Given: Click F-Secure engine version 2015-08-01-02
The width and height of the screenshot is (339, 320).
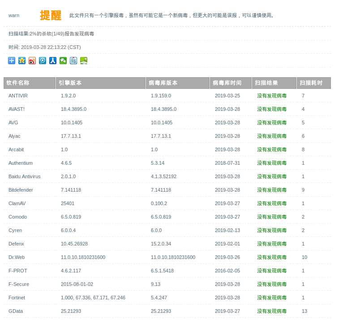Looking at the screenshot, I should [x=77, y=284].
